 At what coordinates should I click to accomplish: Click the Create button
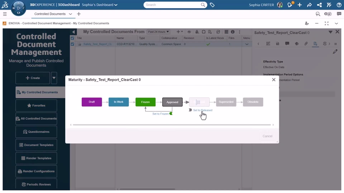click(33, 78)
